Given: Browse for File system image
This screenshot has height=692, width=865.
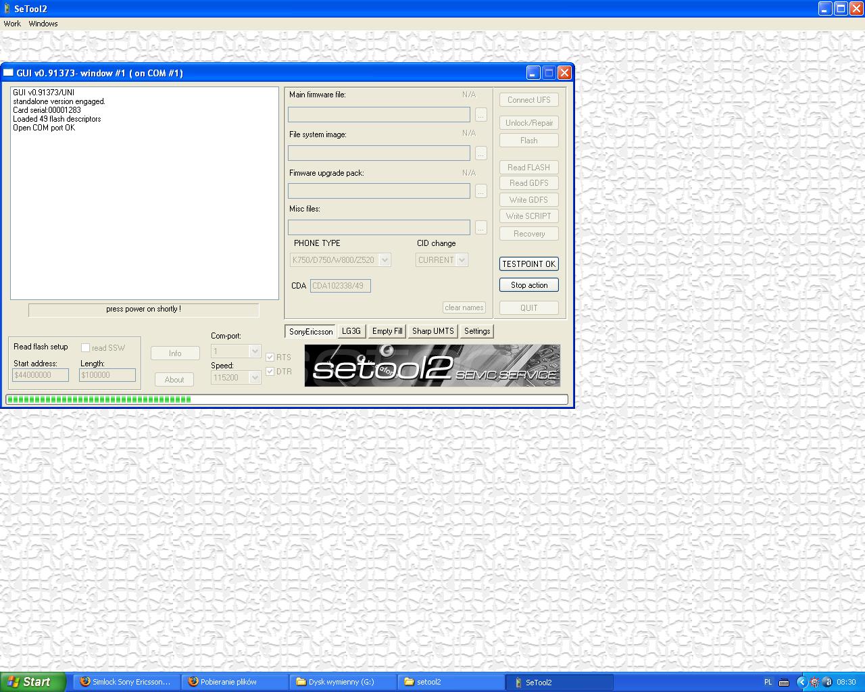Looking at the screenshot, I should click(481, 153).
